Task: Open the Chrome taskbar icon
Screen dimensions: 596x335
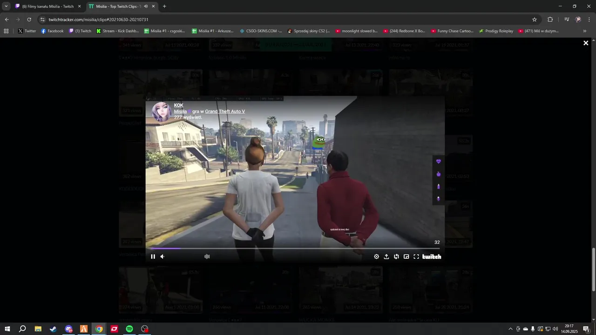Action: (99, 329)
